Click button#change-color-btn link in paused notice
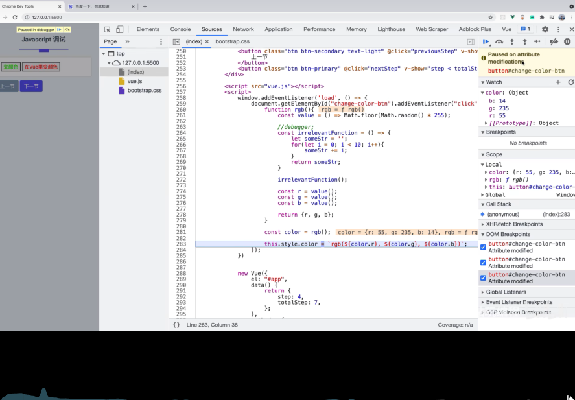This screenshot has height=400, width=575. [526, 71]
